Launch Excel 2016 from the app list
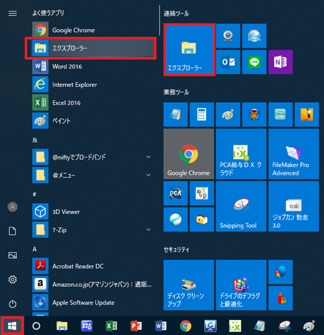The image size is (324, 335). click(93, 103)
